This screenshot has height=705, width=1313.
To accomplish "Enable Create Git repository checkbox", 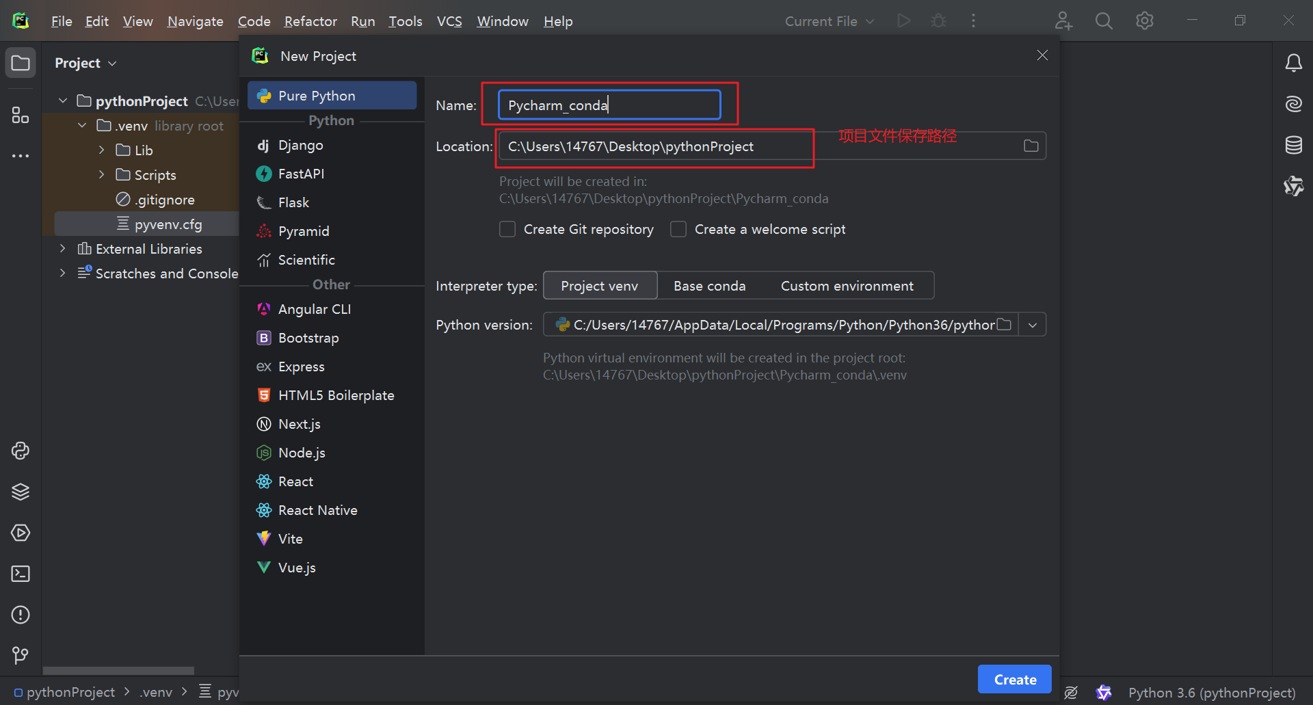I will coord(507,229).
